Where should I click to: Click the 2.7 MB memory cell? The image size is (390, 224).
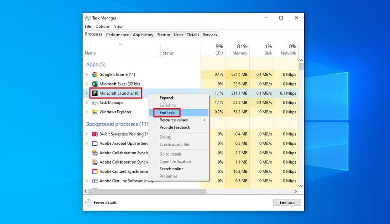[x=238, y=153]
